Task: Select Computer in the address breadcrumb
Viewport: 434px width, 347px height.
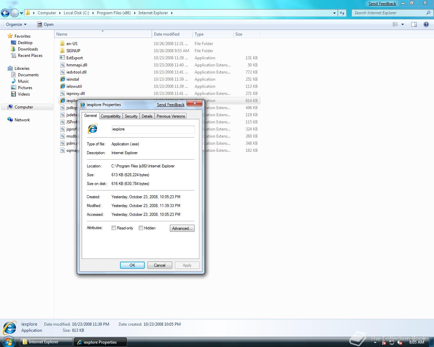Action: click(47, 13)
